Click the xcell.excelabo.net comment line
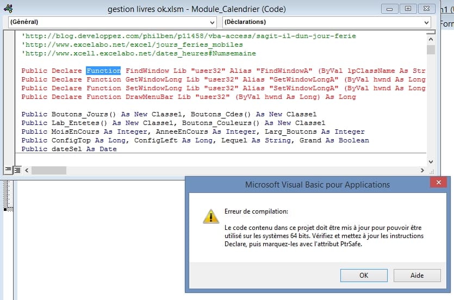The image size is (454, 300). (139, 53)
